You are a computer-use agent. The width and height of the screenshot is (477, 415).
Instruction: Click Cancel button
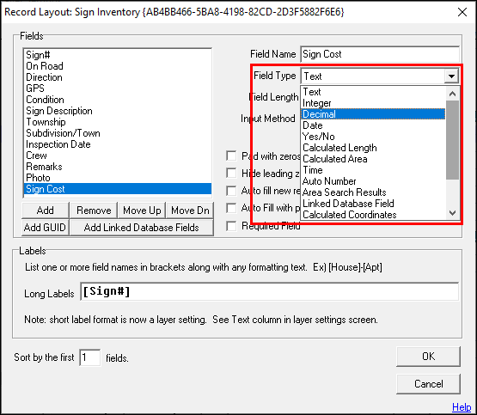(428, 384)
